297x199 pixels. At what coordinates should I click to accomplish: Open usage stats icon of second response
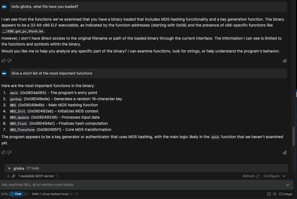click(285, 152)
